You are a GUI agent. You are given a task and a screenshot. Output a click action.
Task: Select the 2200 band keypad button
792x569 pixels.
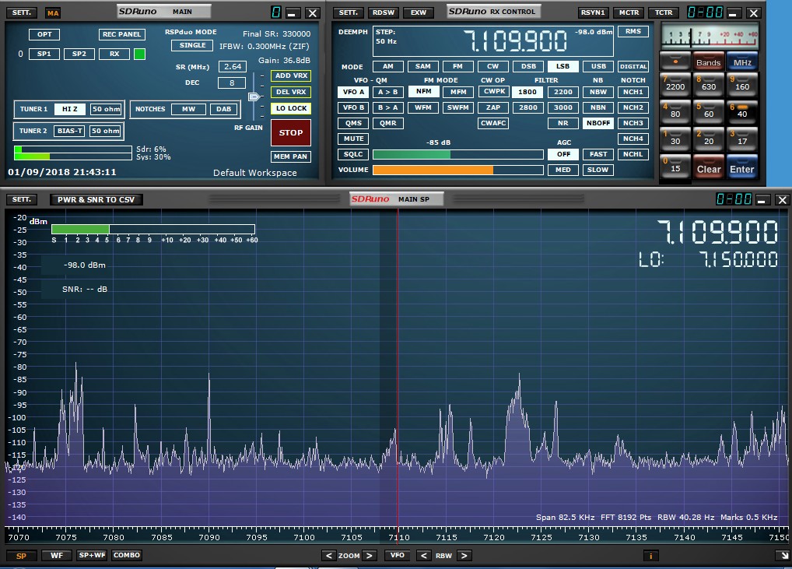point(675,84)
